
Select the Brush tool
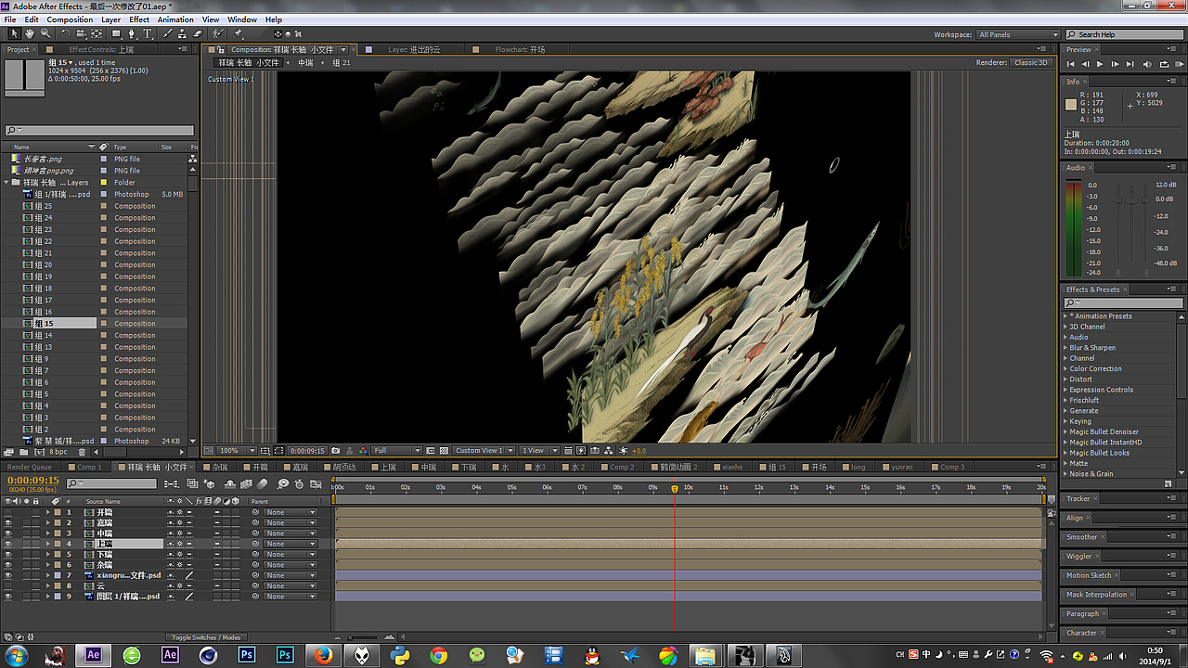pos(167,33)
